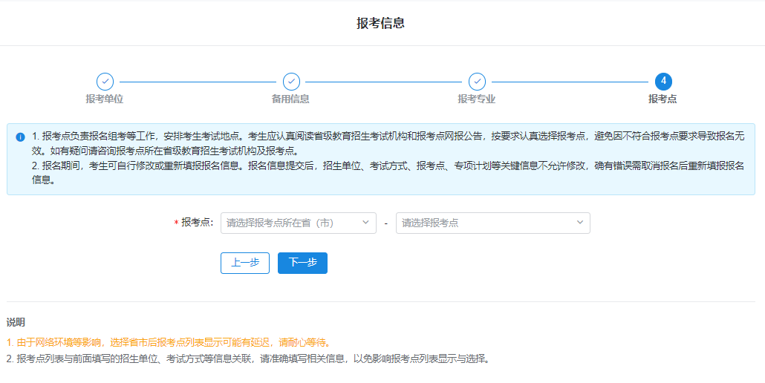
Task: Click the step 4 circle icon
Action: coord(663,82)
